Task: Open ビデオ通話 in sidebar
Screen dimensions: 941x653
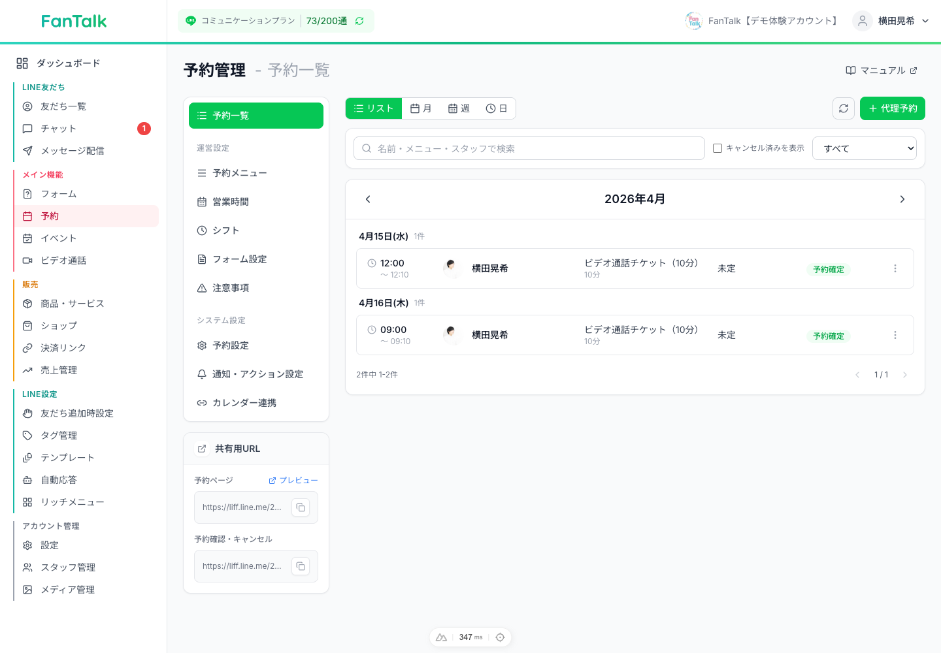Action: click(86, 261)
